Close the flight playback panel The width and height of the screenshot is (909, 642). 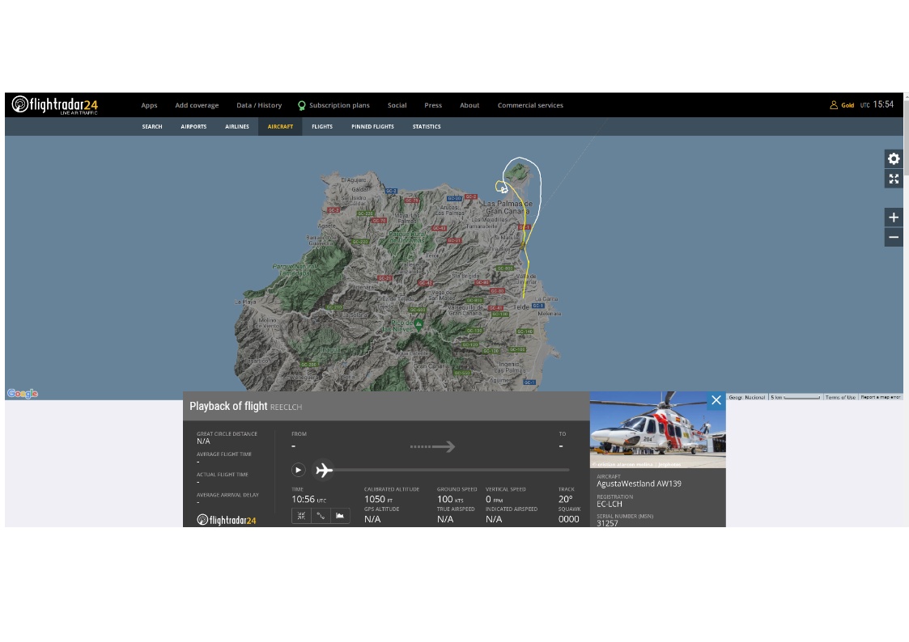point(716,400)
